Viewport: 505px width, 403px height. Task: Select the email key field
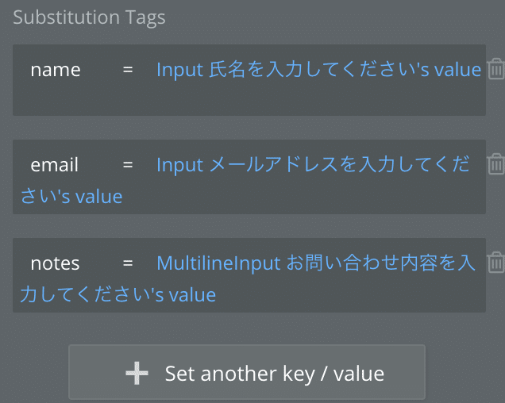point(54,164)
